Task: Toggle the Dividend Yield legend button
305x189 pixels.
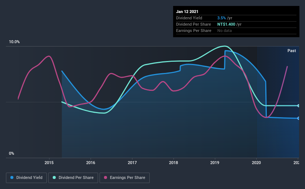Action: pyautogui.click(x=26, y=178)
